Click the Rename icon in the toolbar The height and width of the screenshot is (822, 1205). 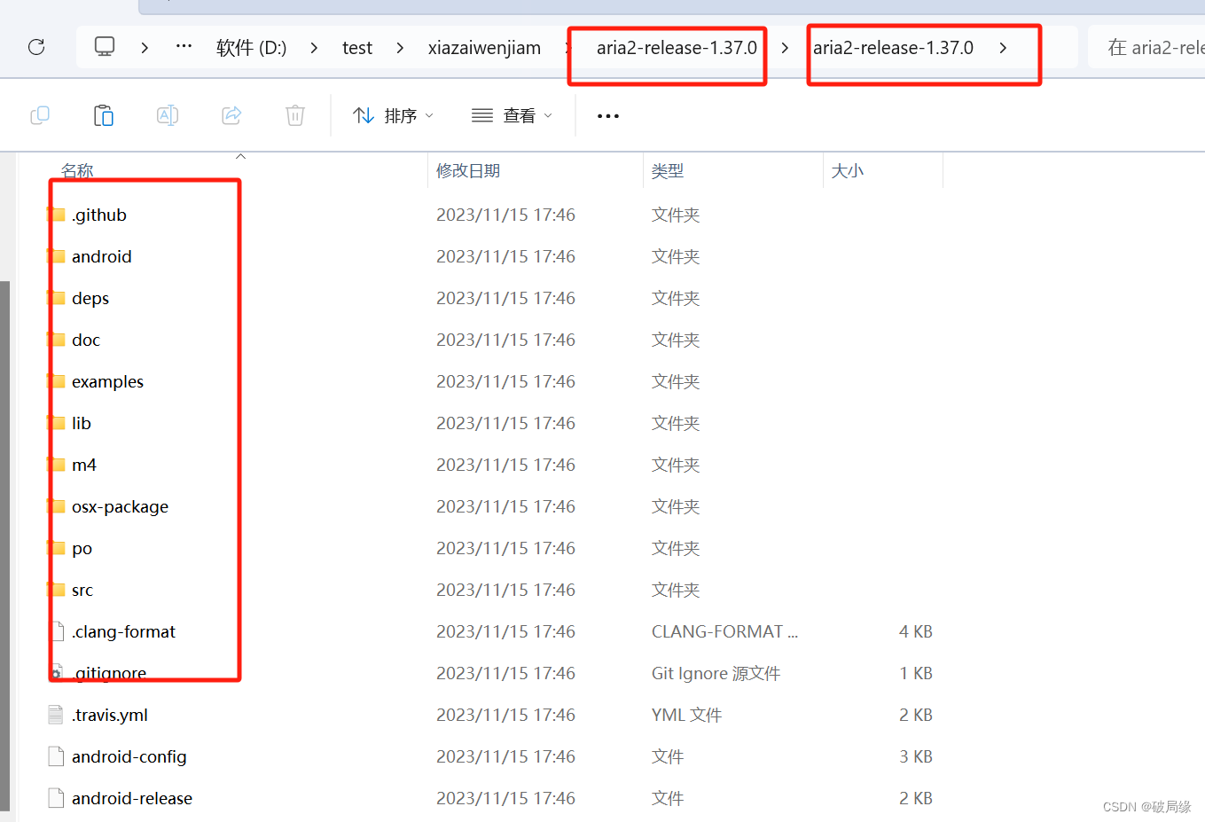click(x=167, y=115)
